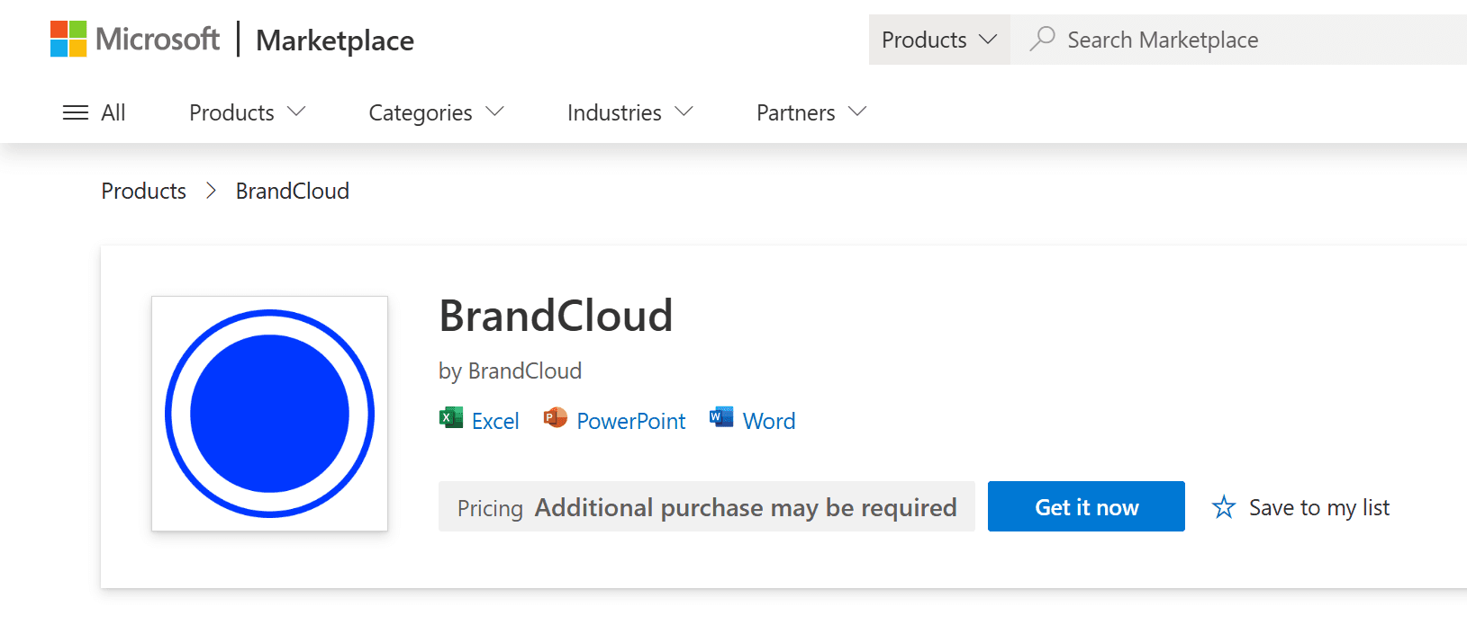Click the Word text link
The height and width of the screenshot is (643, 1467).
(x=769, y=421)
